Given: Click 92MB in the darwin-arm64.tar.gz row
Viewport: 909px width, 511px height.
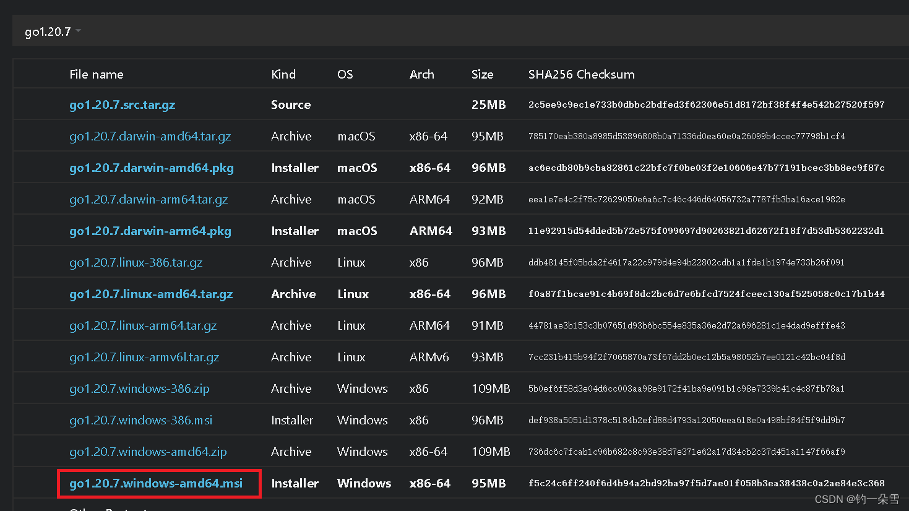Looking at the screenshot, I should point(488,199).
